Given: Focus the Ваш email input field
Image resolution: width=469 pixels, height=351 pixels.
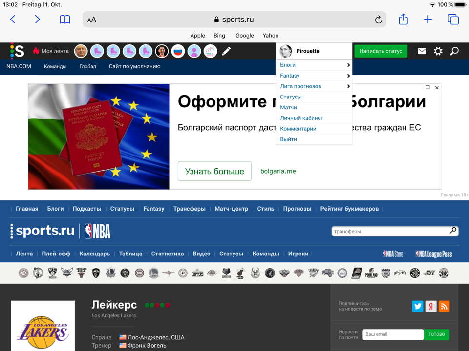Looking at the screenshot, I should click(393, 334).
